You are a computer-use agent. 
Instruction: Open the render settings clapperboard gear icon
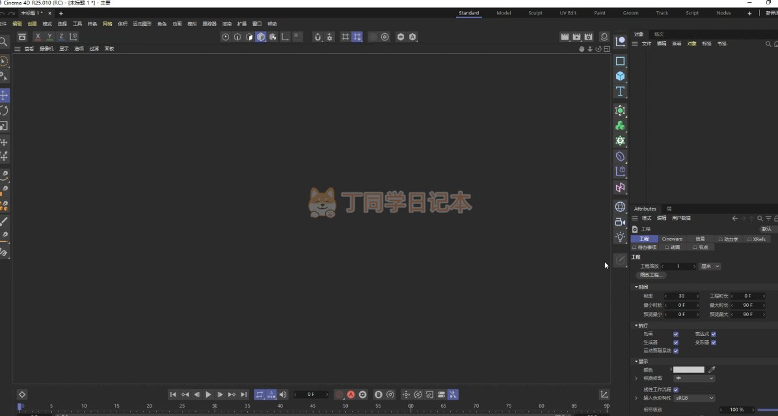589,36
